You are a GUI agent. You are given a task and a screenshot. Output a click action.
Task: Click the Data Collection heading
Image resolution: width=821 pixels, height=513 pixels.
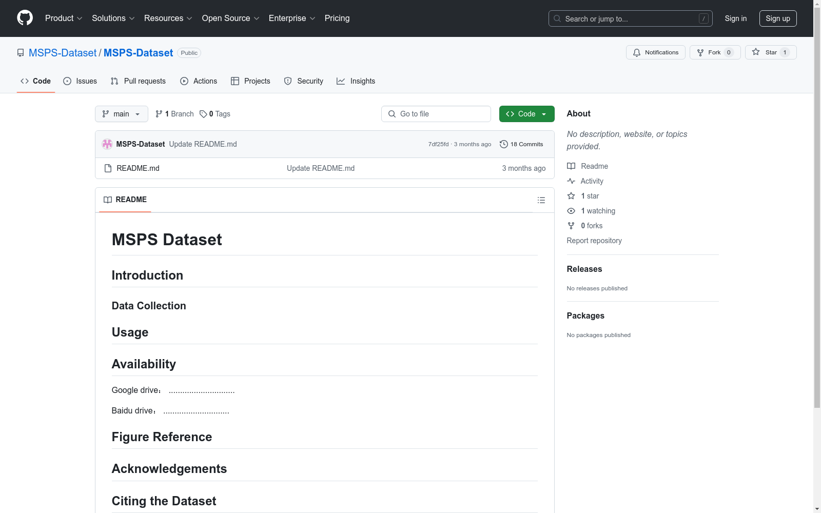click(x=149, y=306)
